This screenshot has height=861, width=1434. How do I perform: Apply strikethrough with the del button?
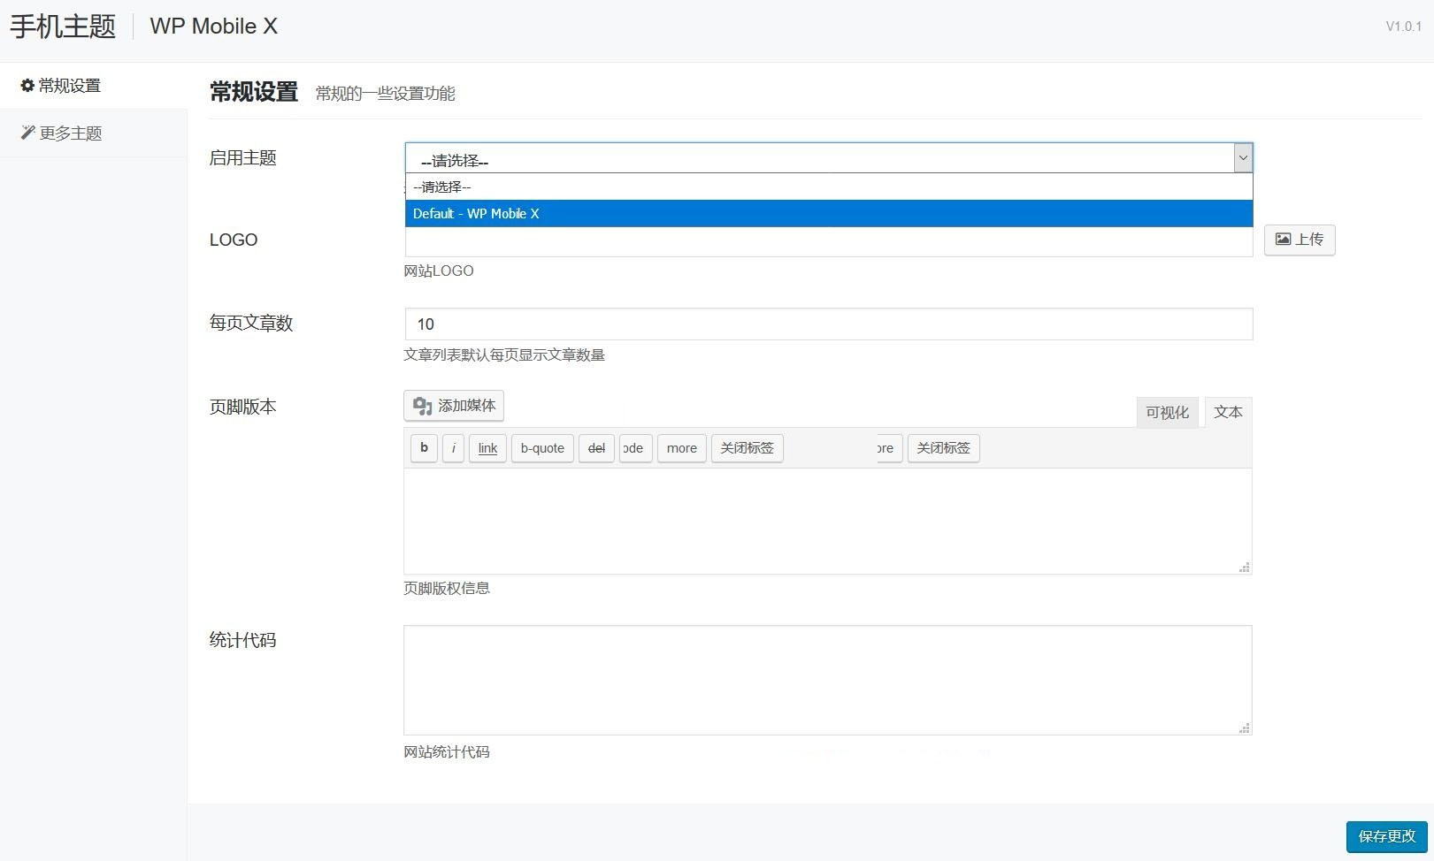coord(595,448)
